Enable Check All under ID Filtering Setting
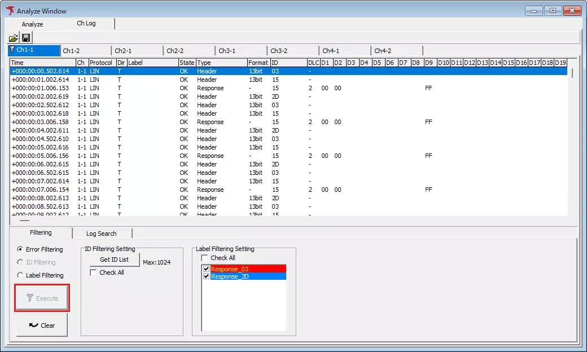 coord(94,272)
